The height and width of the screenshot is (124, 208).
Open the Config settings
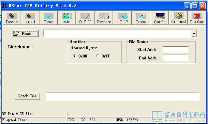tap(159, 18)
